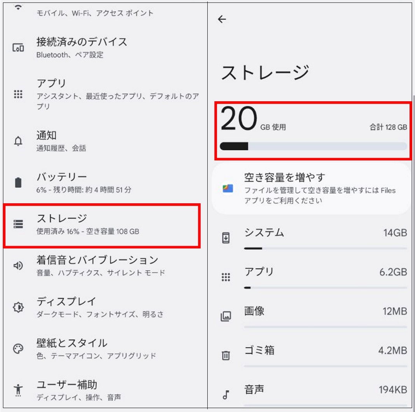Screen dimensions: 415x412
Task: Click the Connected devices (接続済みのデバイス) icon
Action: [18, 48]
